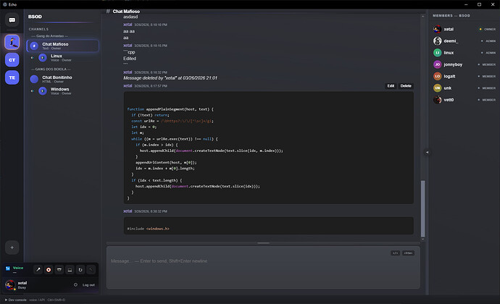Image resolution: width=500 pixels, height=304 pixels.
Task: Click the input area resize handle
Action: pyautogui.click(x=263, y=243)
